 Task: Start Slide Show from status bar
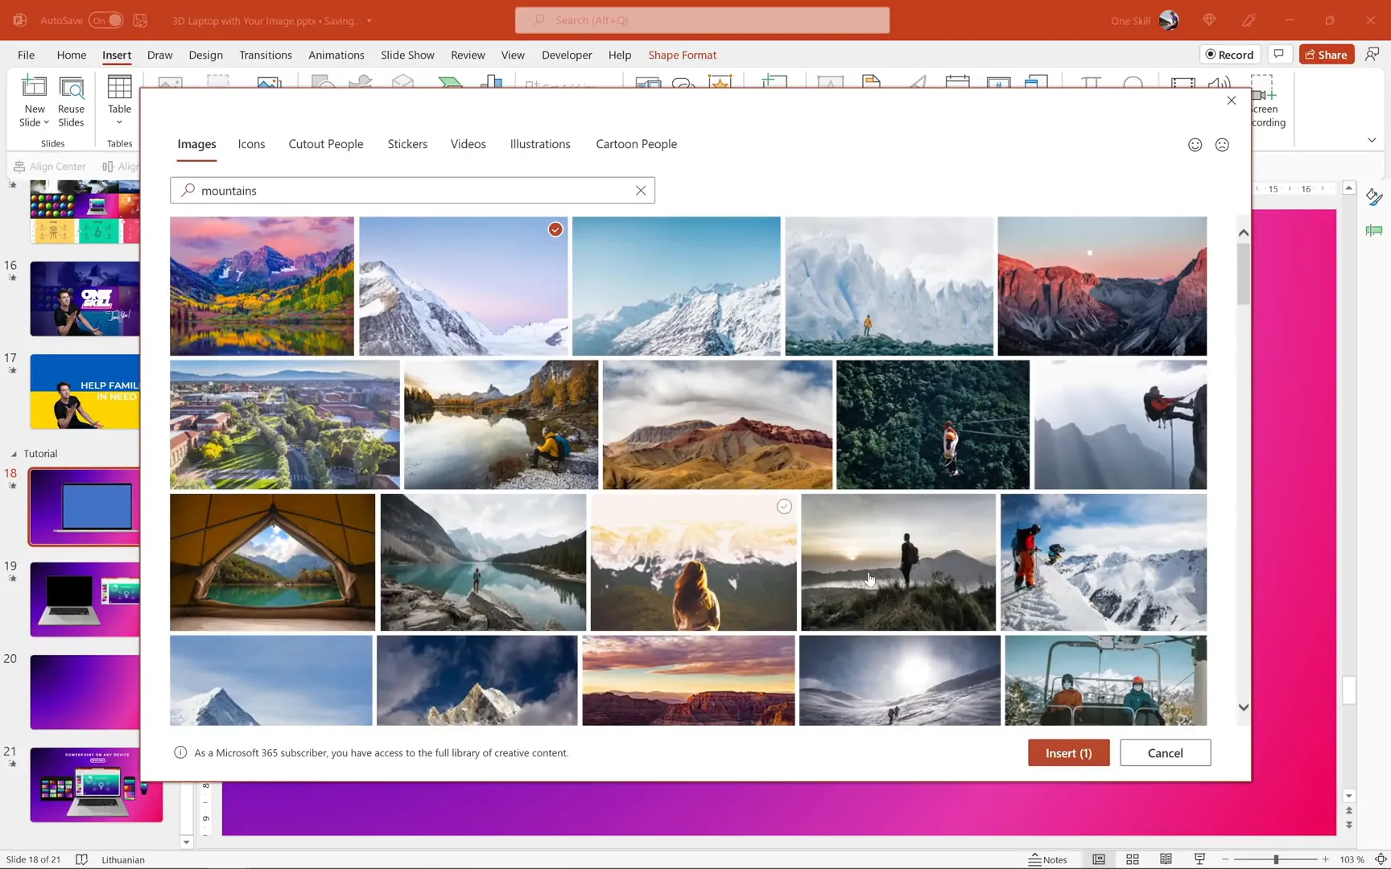point(1199,859)
